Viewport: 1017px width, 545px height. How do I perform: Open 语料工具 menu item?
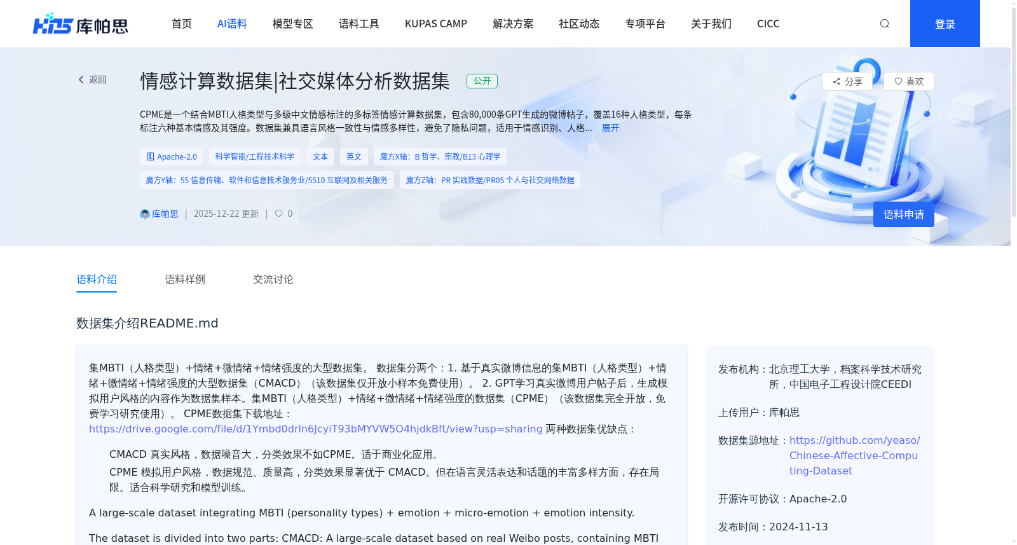(359, 24)
